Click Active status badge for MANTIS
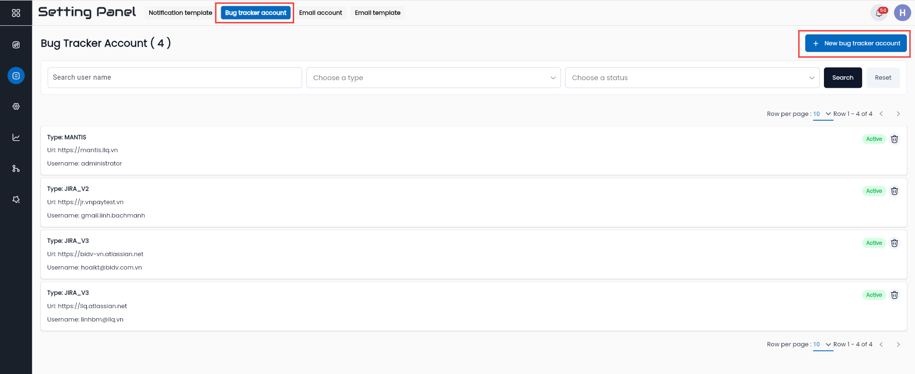 click(874, 139)
